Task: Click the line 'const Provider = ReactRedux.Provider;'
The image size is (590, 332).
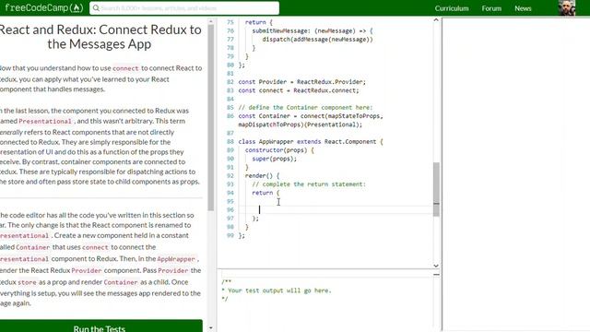Action: (x=301, y=82)
